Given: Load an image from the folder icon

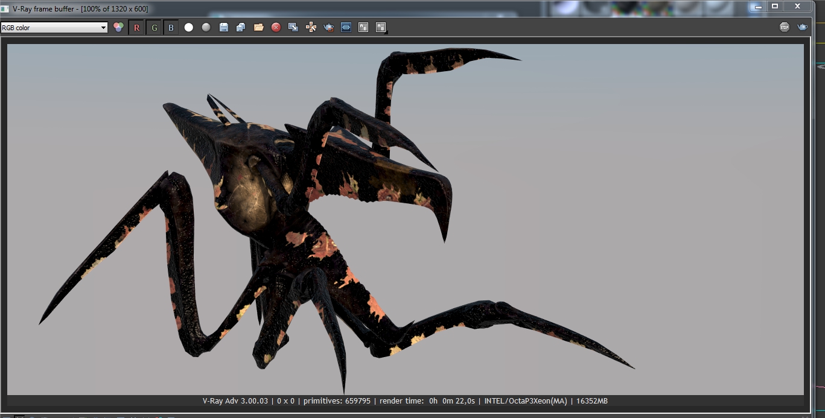Looking at the screenshot, I should 259,27.
